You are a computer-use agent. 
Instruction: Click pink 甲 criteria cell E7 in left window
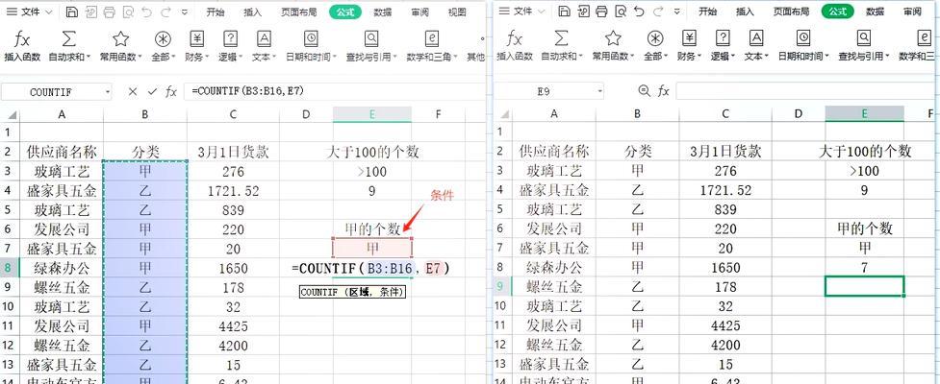click(371, 248)
